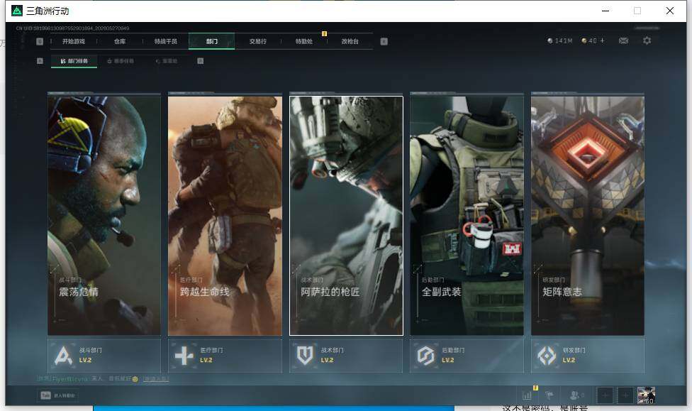Click the 医疗部门 cross emblem icon

184,356
